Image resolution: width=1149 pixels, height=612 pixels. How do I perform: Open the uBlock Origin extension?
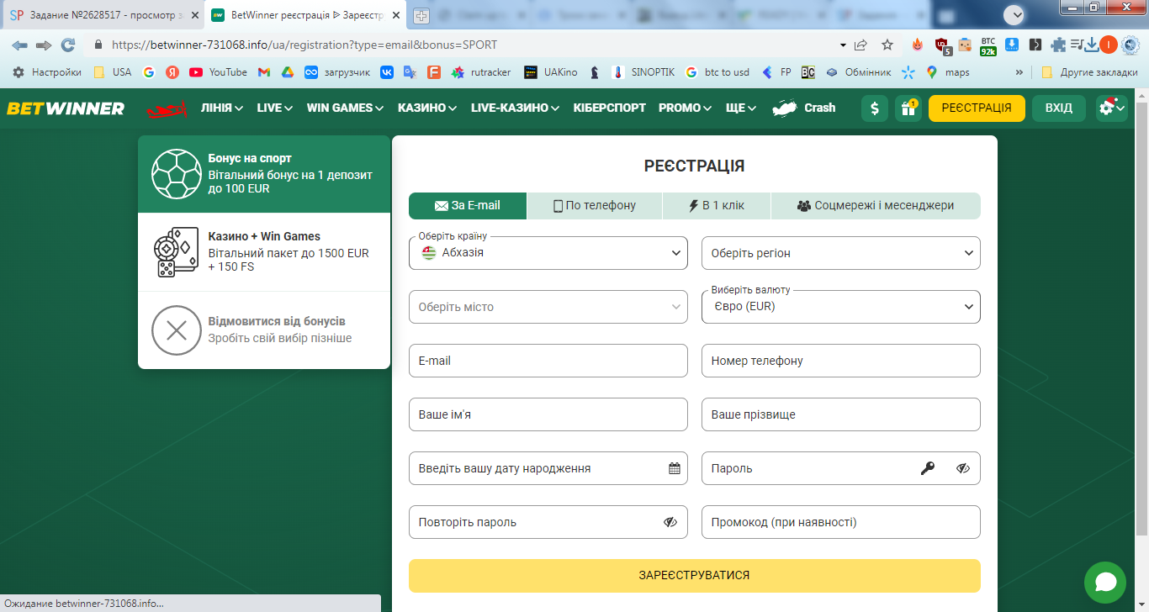943,45
